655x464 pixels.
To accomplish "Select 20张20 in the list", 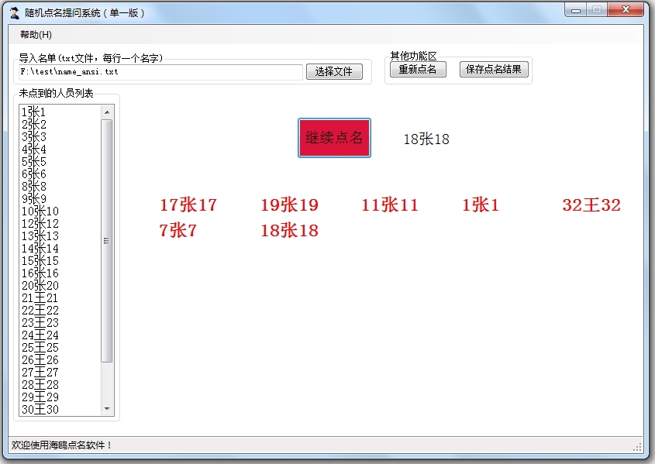I will [60, 285].
